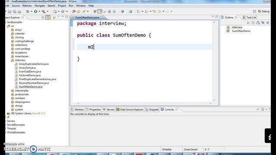Toggle Link with Editor in Project Explorer
Screen dimensions: 276x155
[48, 17]
